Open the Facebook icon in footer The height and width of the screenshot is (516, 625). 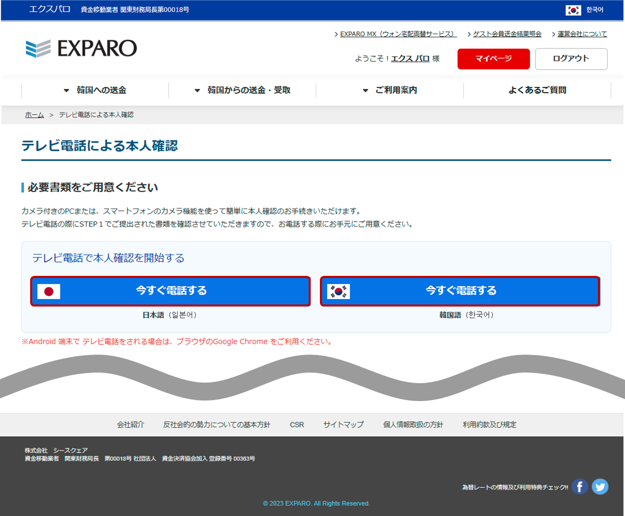tap(579, 487)
